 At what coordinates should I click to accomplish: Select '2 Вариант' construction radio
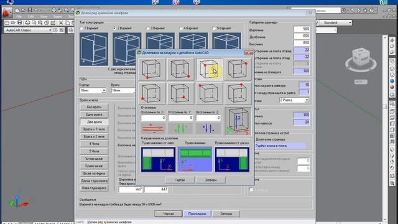pos(114,29)
